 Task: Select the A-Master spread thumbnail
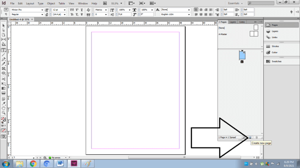point(254,34)
